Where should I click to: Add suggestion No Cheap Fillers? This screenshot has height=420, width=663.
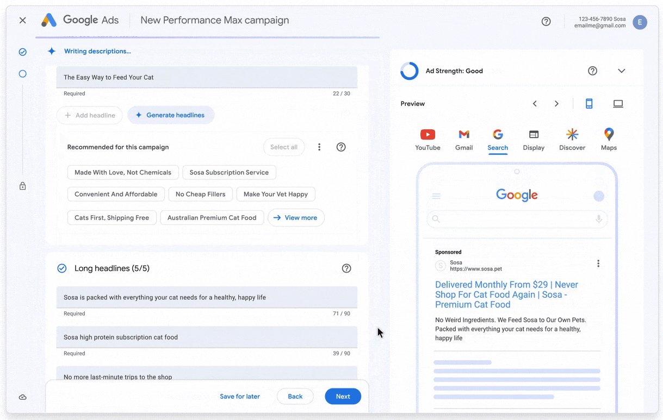coord(201,194)
